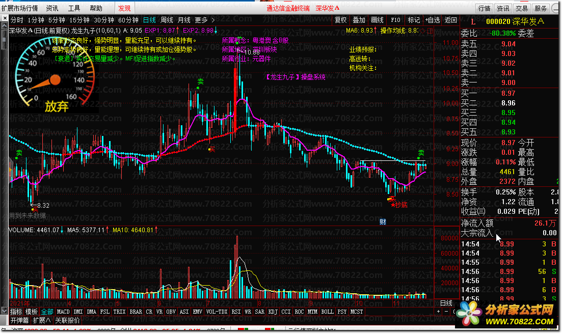Click the 服务 service button
563x334 pixels.
(541, 8)
